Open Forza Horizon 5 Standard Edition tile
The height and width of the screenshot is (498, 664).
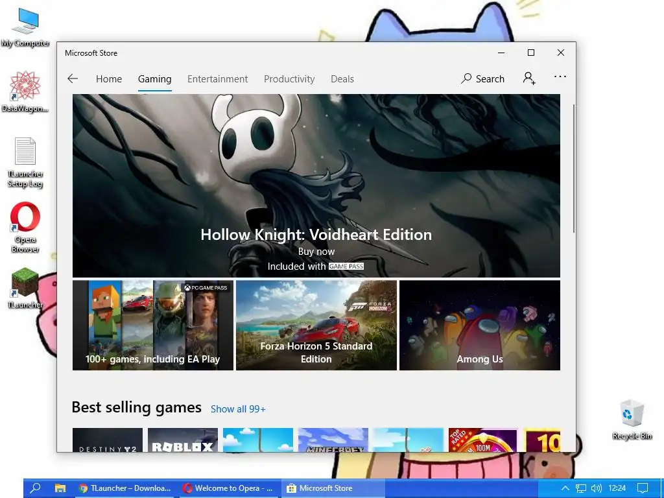tap(316, 326)
